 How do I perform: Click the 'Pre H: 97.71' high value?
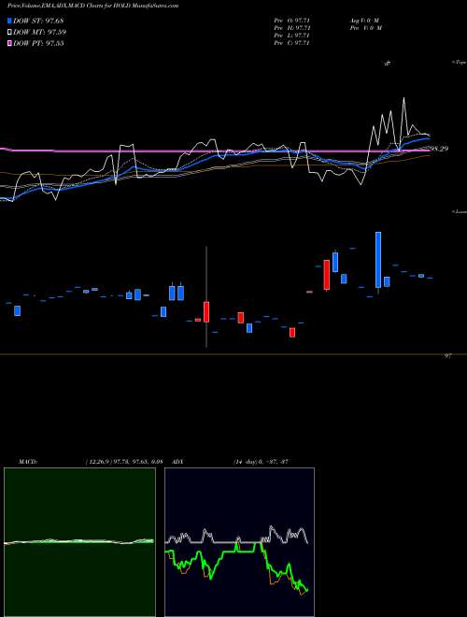(293, 28)
